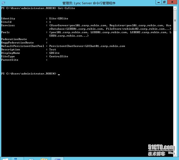Screen dimensions: 179x160
Task: Click the SiteId property label
Action: tap(6, 22)
